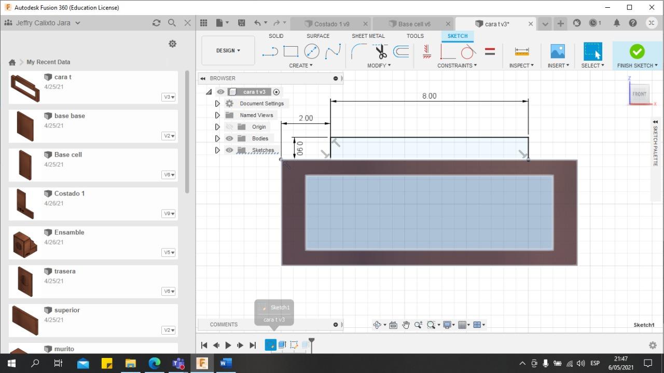Add a new design tab
Viewport: 664px width, 373px height.
click(x=560, y=23)
